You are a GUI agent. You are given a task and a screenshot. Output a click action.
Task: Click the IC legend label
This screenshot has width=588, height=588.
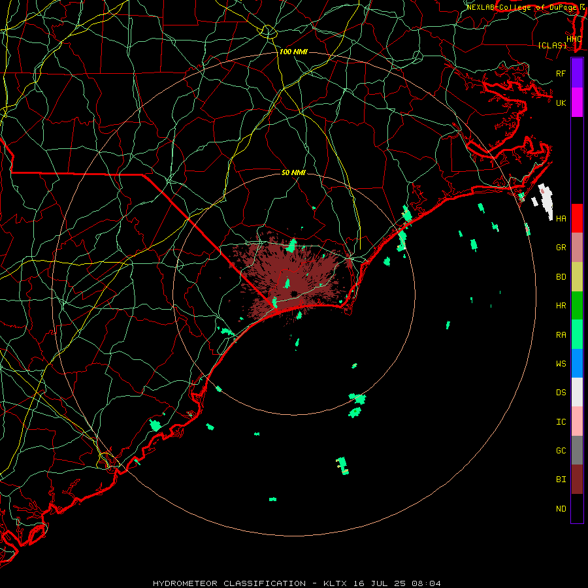click(561, 422)
